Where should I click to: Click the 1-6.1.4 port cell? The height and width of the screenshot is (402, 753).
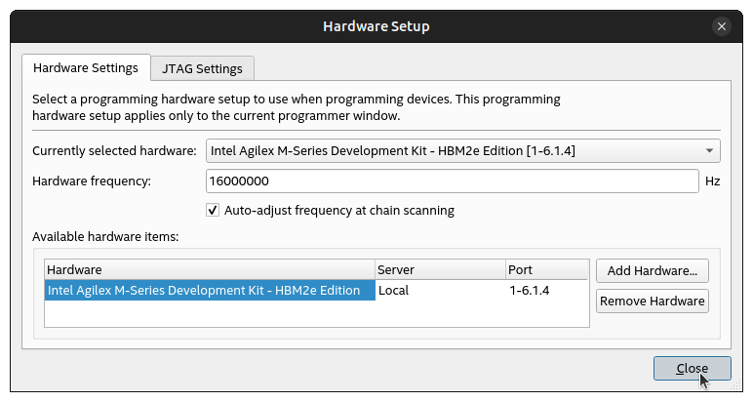point(546,291)
